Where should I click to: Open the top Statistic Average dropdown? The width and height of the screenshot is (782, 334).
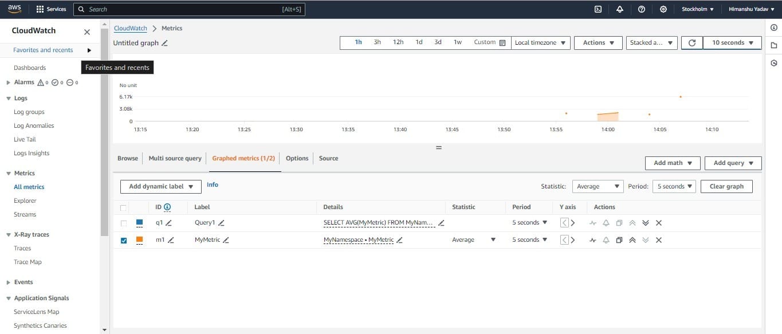[598, 186]
